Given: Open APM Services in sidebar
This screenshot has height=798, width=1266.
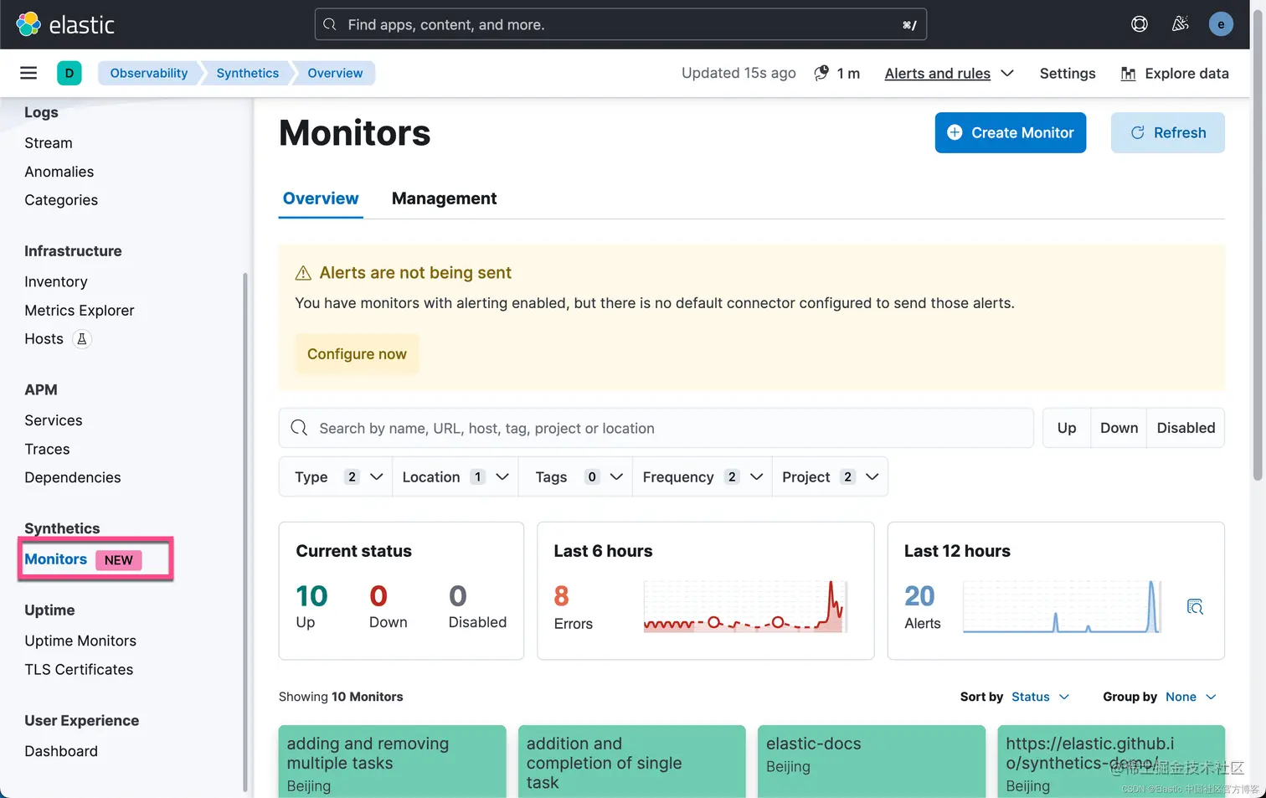Looking at the screenshot, I should click(x=54, y=420).
